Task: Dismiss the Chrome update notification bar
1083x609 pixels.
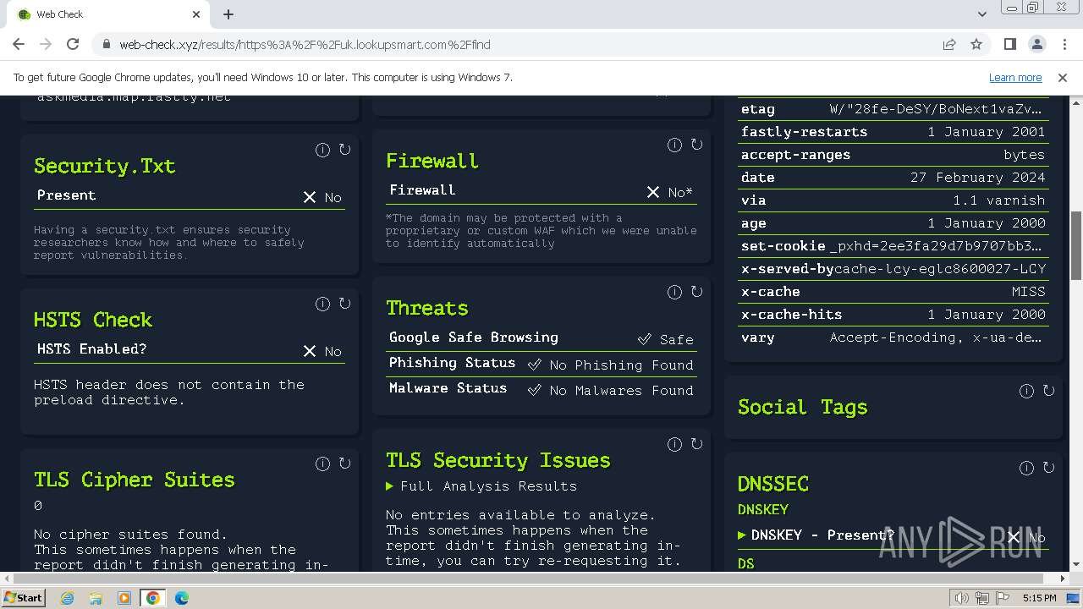Action: 1063,77
